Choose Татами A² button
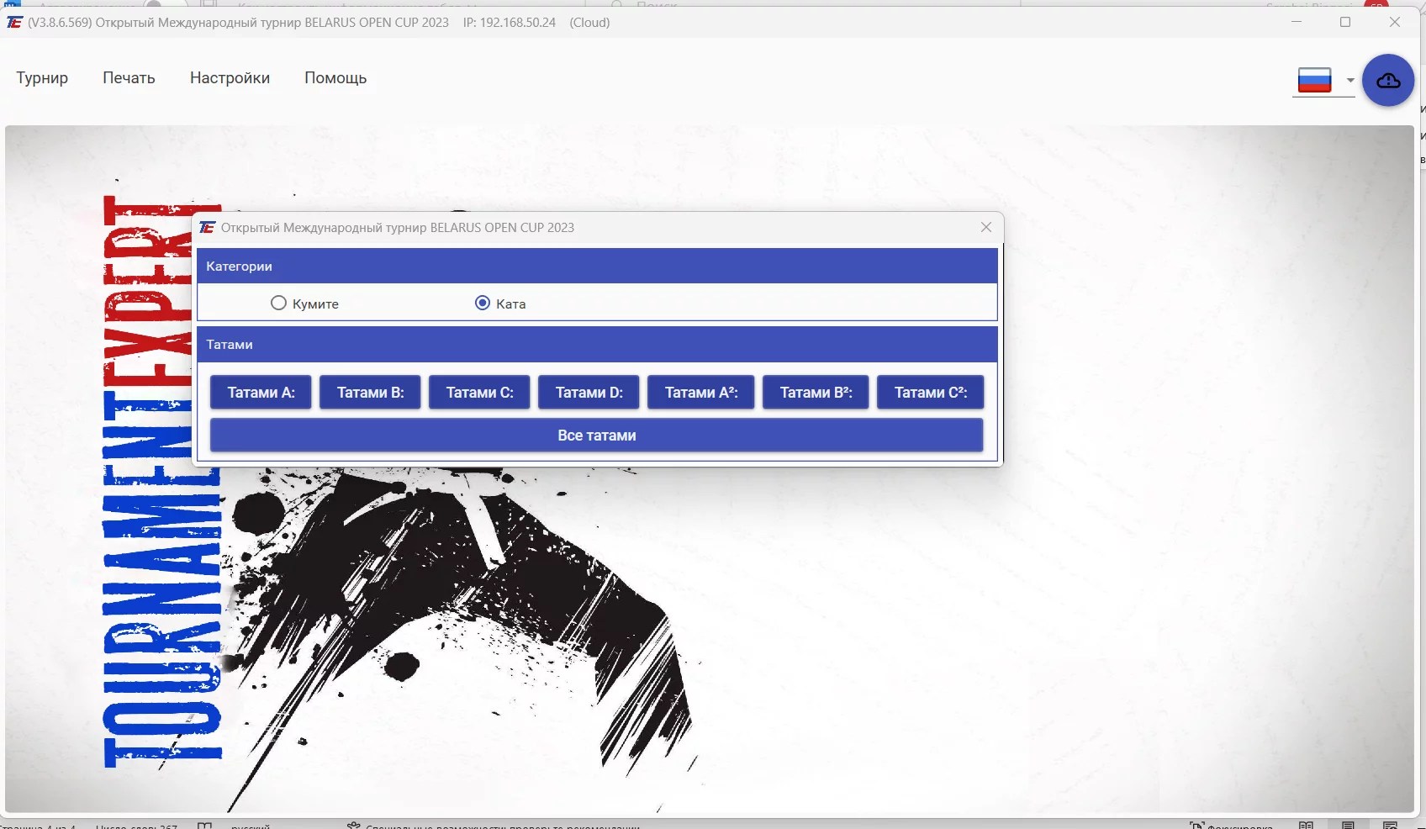The width and height of the screenshot is (1426, 829). click(701, 393)
